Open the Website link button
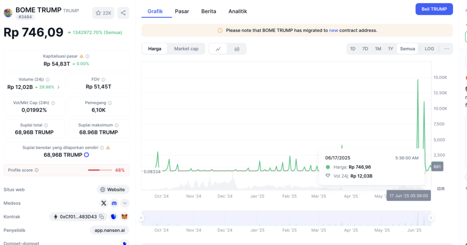 click(x=113, y=190)
